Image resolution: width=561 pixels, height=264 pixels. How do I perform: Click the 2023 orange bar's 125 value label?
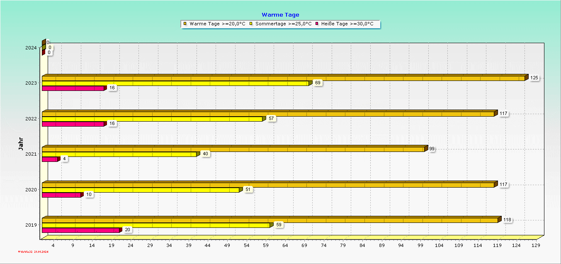tap(534, 78)
